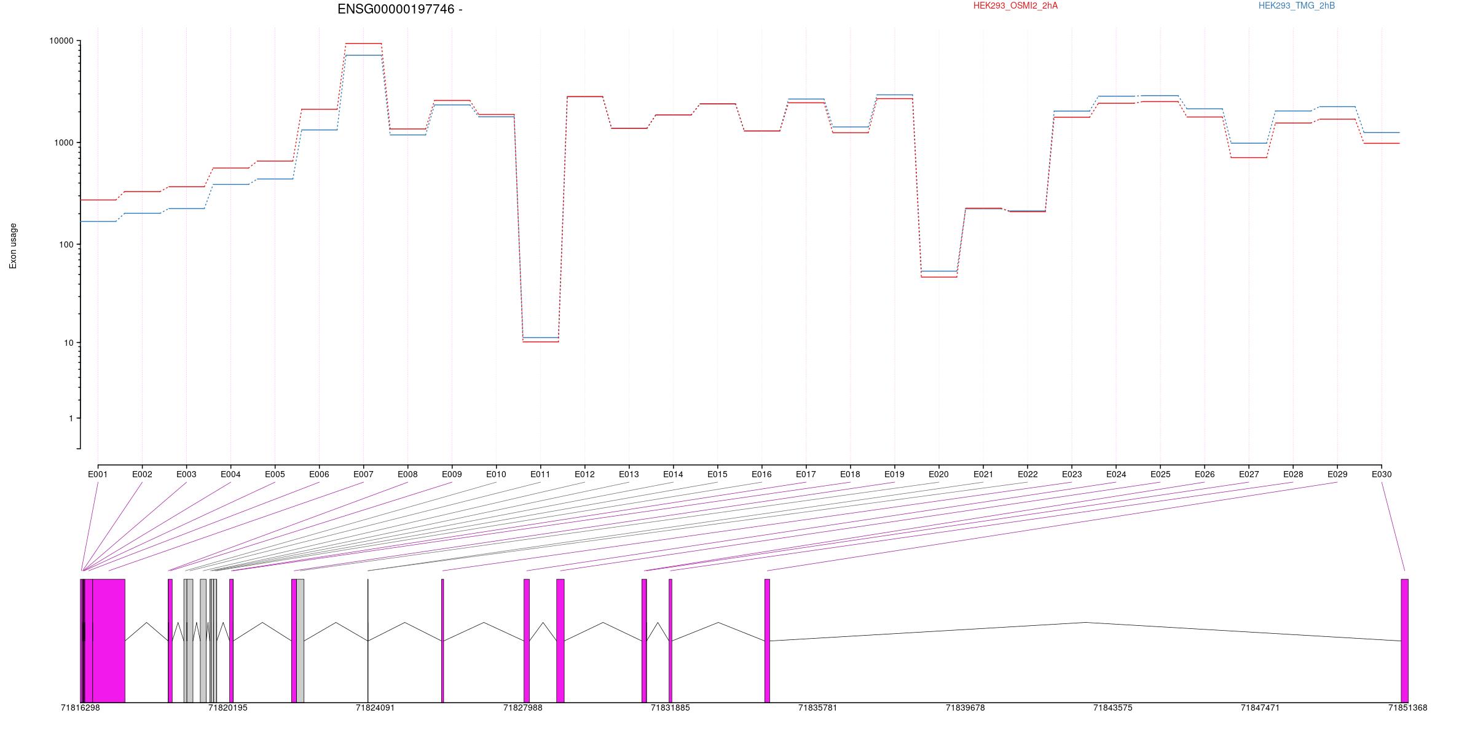Click exon label E020
The image size is (1475, 737).
[938, 474]
